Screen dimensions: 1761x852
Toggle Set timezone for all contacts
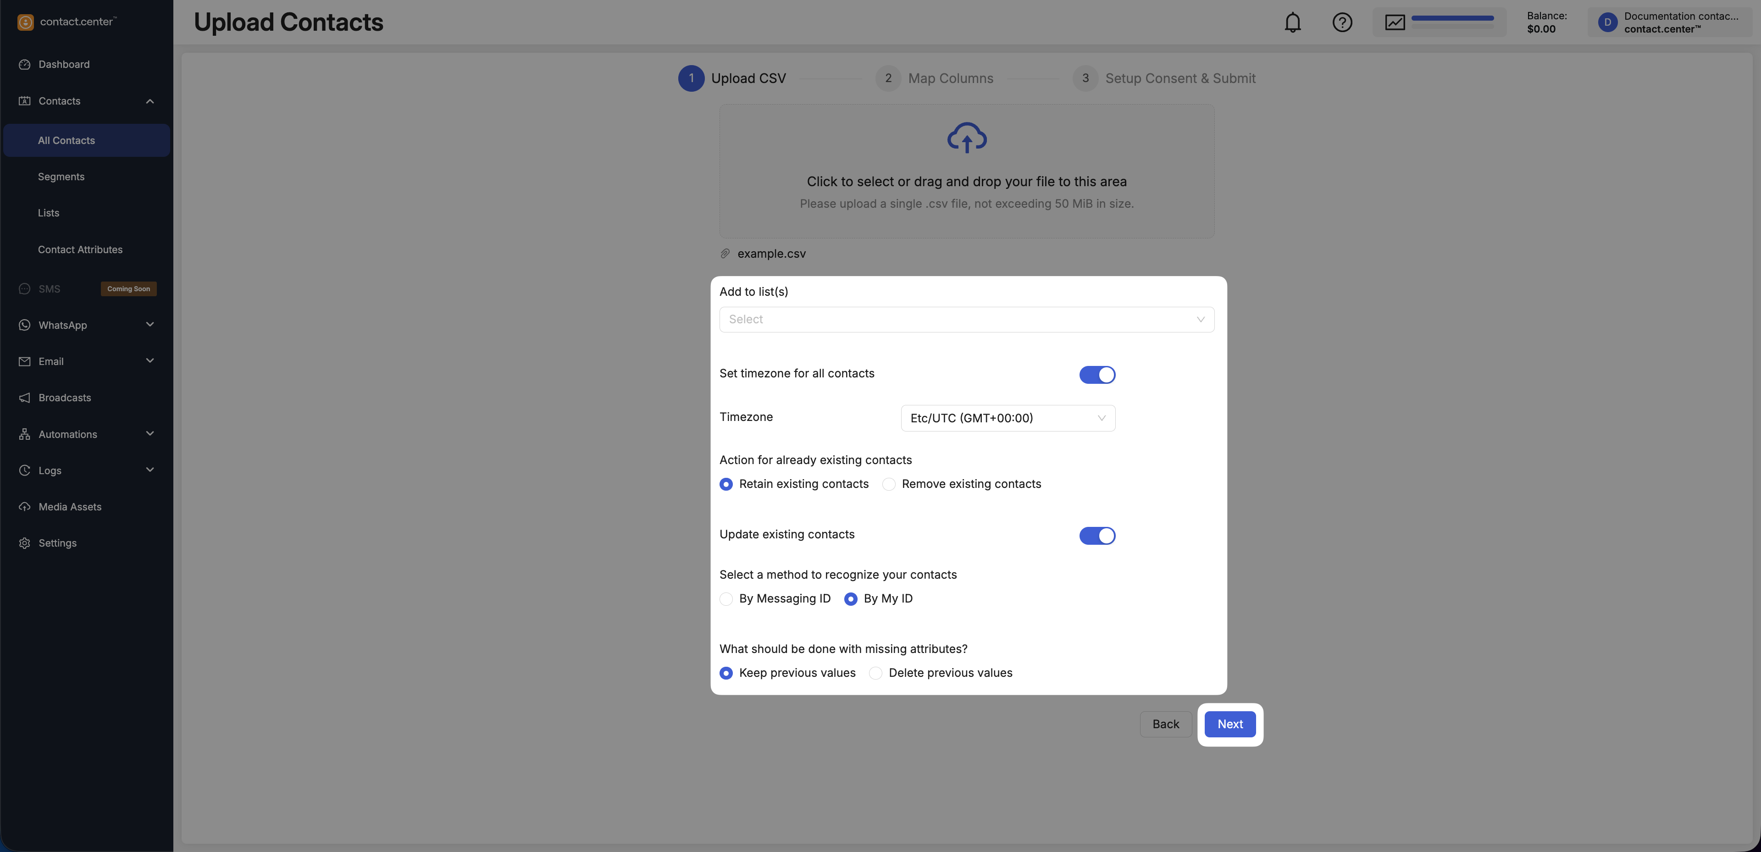pos(1096,375)
